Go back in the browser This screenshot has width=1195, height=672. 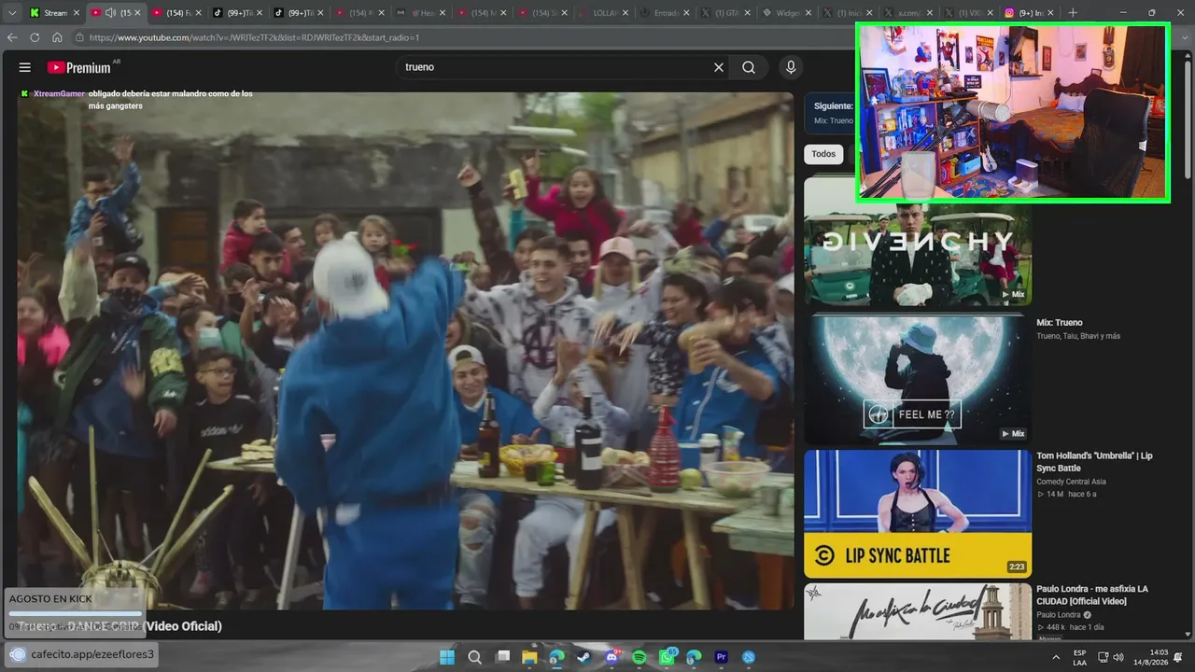[x=12, y=37]
